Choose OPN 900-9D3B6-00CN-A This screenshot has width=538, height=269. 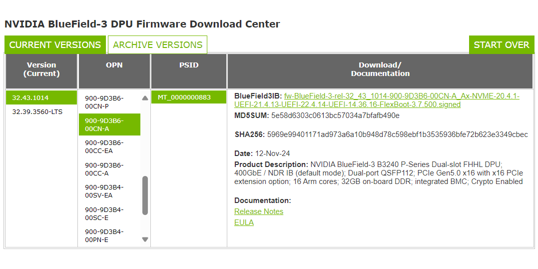pos(110,124)
